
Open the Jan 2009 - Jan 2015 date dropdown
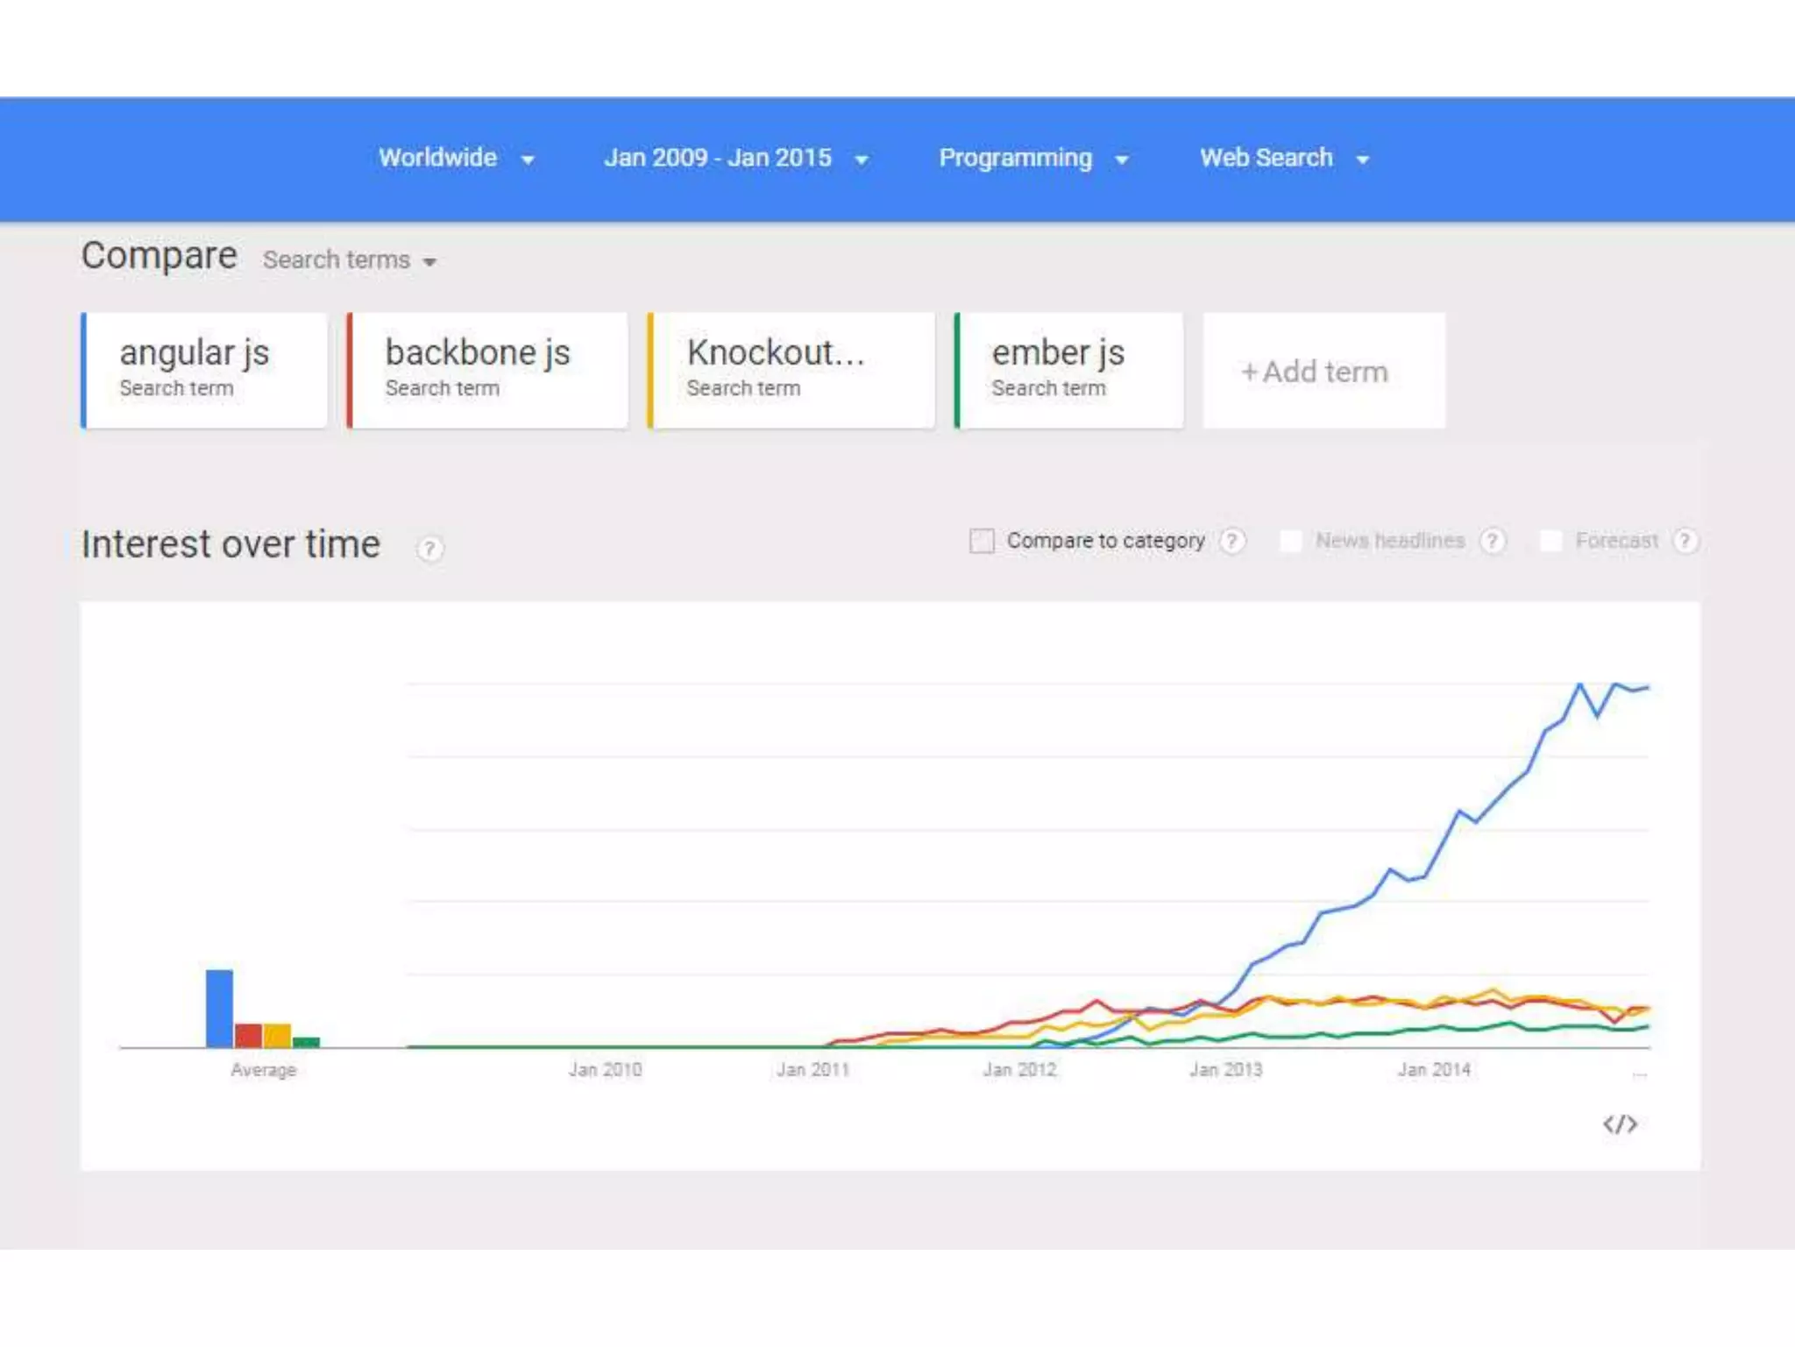(x=735, y=159)
